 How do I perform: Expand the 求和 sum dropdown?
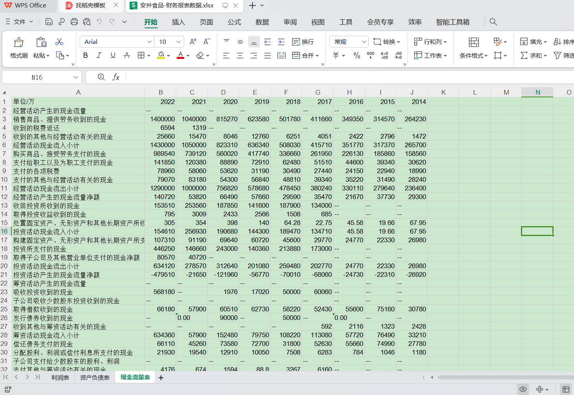pos(545,56)
